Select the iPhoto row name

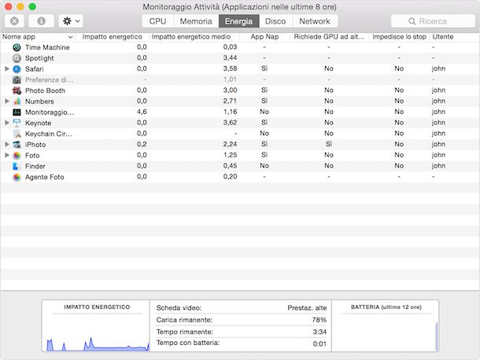click(x=35, y=145)
